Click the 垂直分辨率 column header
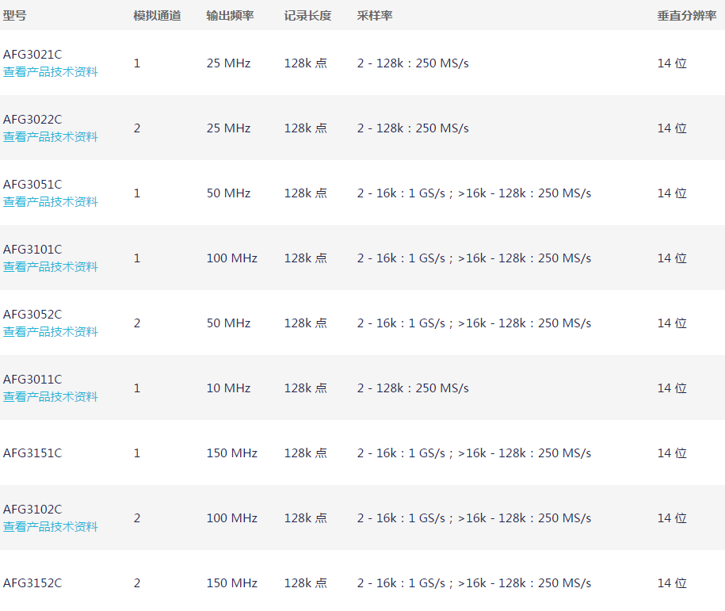The image size is (725, 611). [x=686, y=16]
